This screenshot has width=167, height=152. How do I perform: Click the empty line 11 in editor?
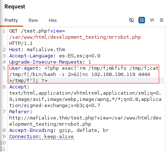pos(85,149)
